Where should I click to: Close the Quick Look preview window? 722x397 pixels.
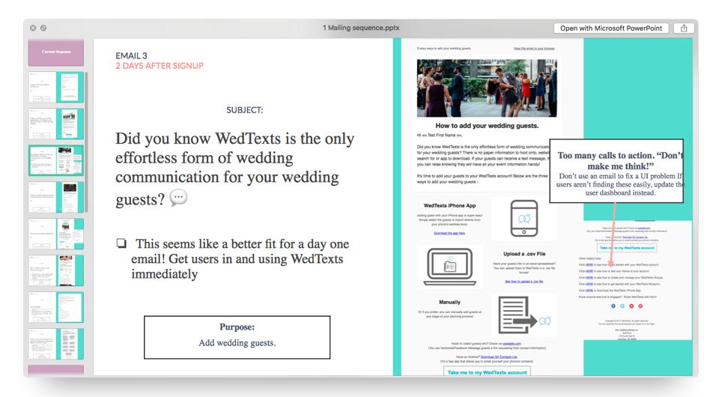[x=33, y=28]
